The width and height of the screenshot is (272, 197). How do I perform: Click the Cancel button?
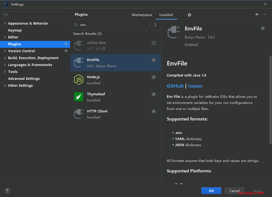(234, 191)
